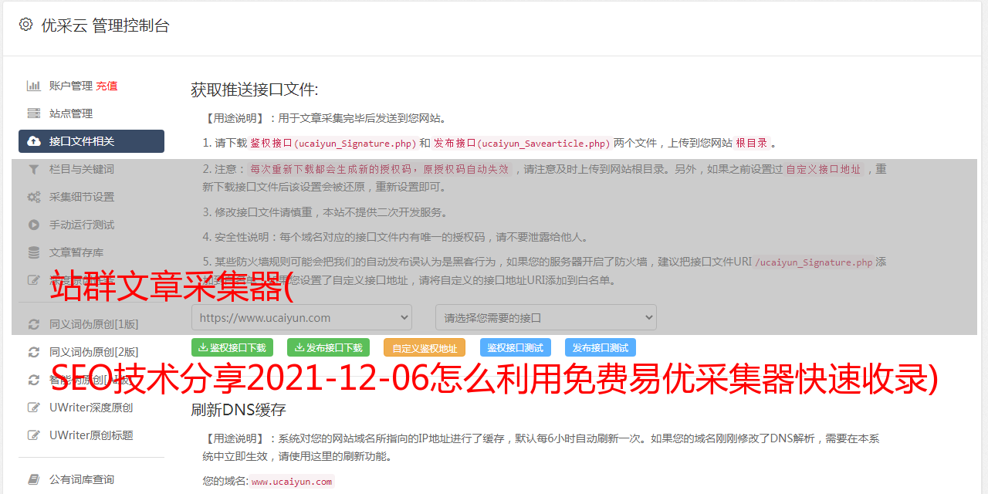
Task: Click the 自定义接口地址 highlighted text
Action: click(823, 169)
